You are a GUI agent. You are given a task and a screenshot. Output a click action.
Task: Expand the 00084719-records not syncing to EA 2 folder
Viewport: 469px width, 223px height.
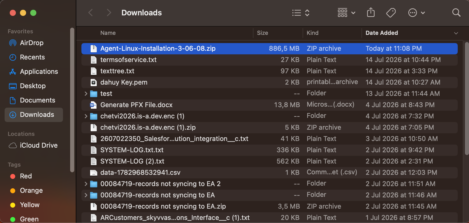[86, 184]
